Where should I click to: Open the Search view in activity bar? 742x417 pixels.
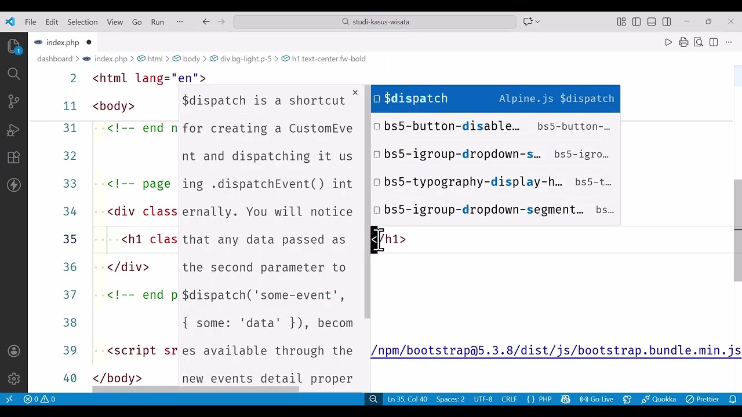click(x=14, y=74)
